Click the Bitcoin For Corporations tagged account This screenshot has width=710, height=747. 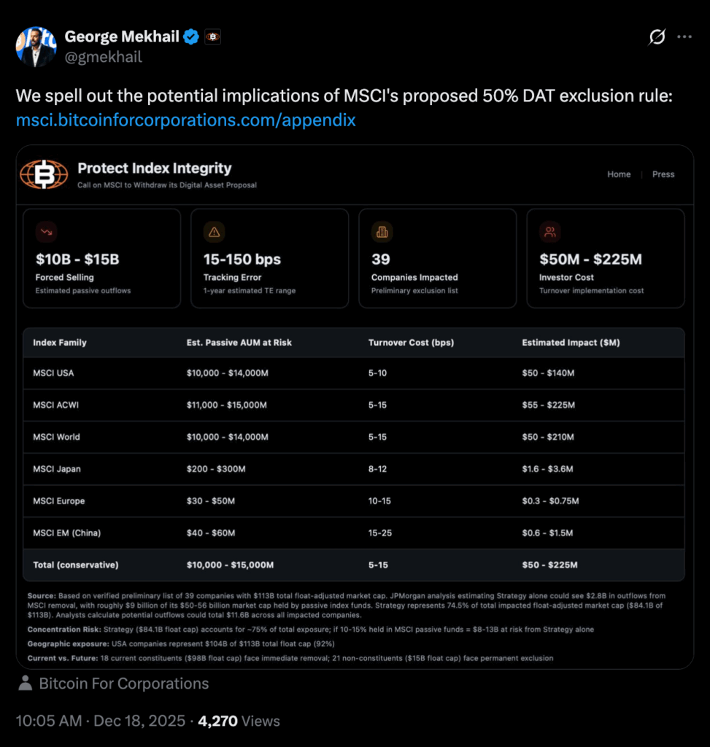tap(123, 684)
